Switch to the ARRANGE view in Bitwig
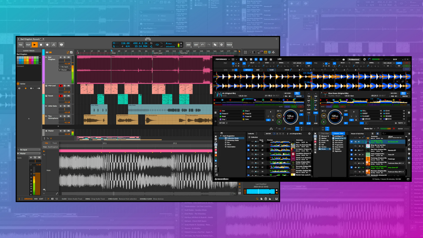This screenshot has height=238, width=423. click(29, 199)
